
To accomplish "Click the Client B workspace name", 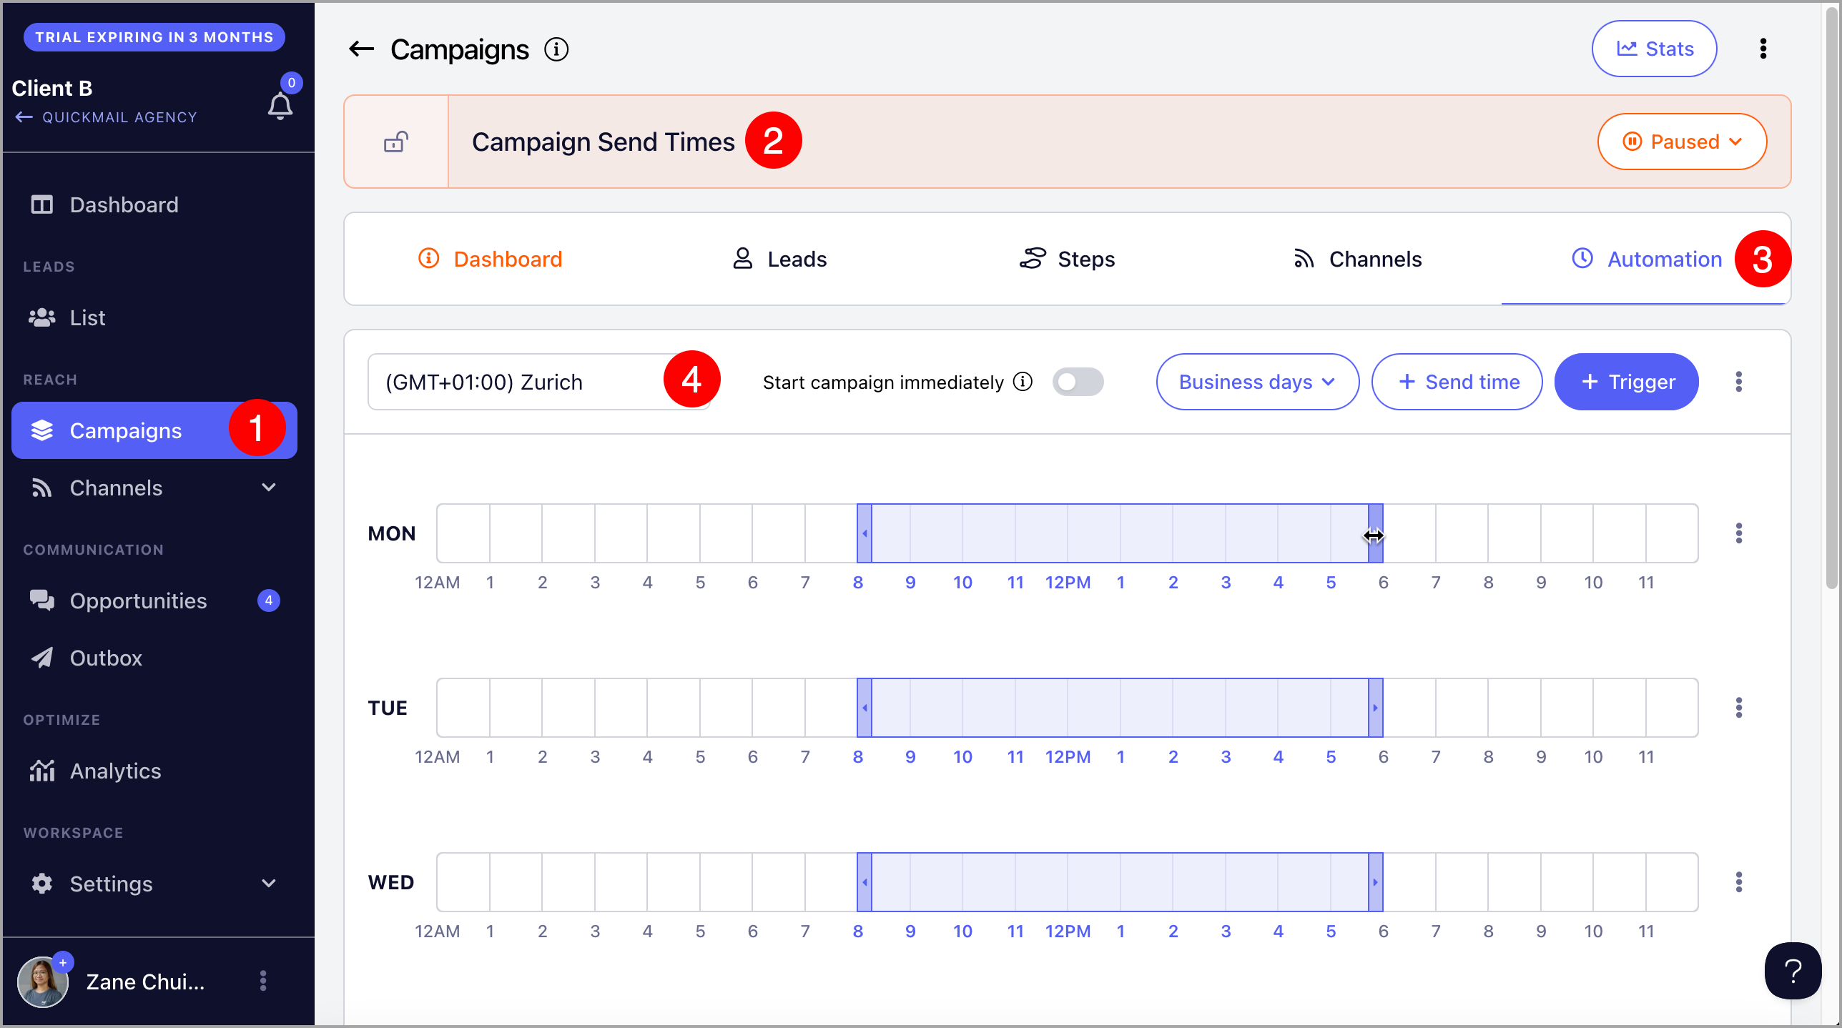I will 52,88.
